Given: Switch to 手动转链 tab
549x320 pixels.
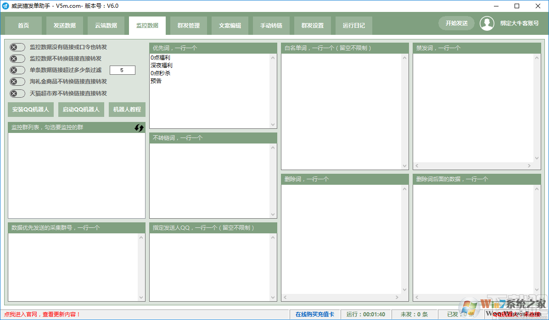Looking at the screenshot, I should [271, 26].
